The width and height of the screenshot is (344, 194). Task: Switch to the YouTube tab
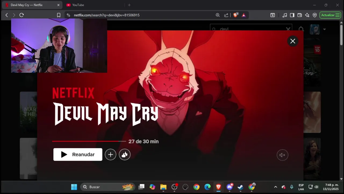78,5
